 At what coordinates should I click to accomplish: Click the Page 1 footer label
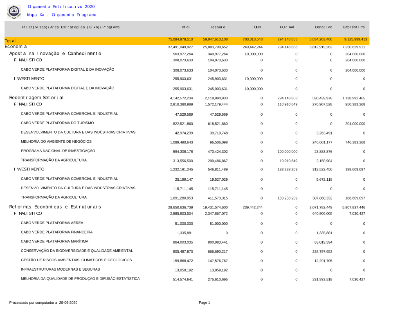coord(204,303)
